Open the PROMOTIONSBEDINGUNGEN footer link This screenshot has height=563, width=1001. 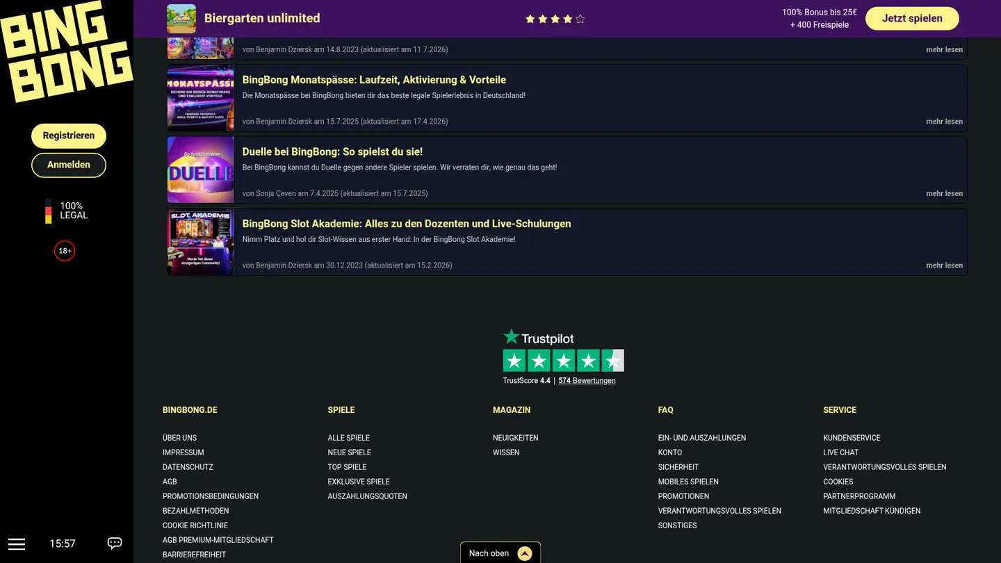[211, 496]
